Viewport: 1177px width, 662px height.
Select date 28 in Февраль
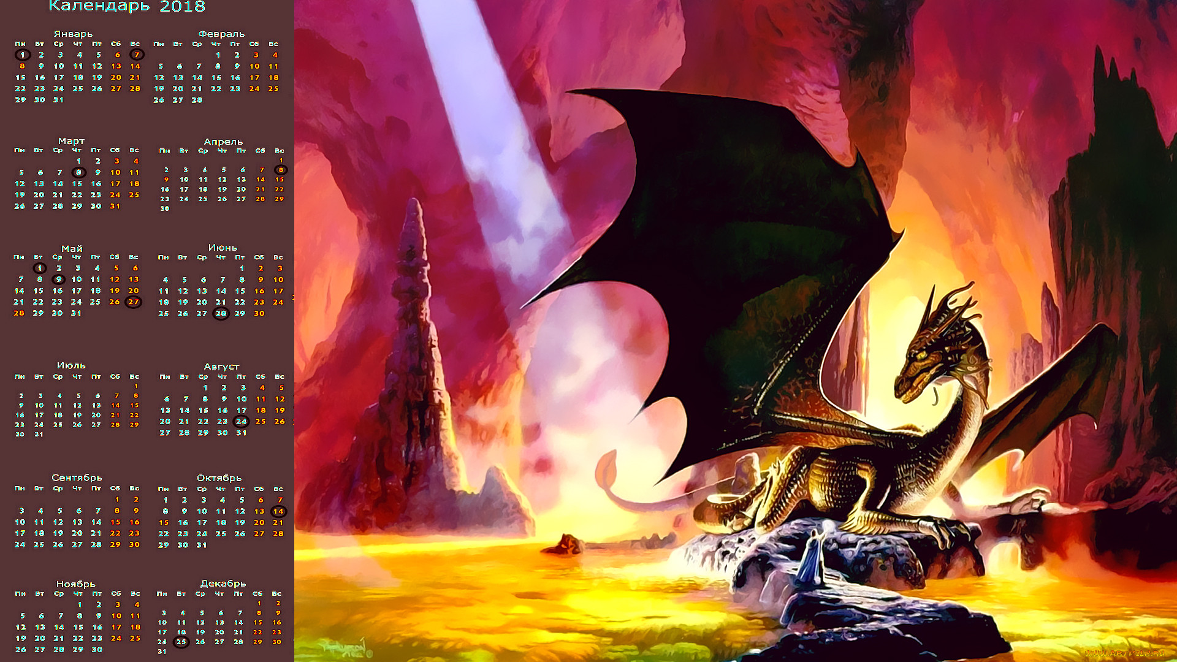197,100
